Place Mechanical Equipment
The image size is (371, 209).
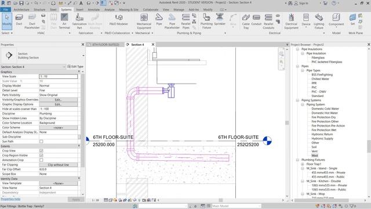coord(144,21)
